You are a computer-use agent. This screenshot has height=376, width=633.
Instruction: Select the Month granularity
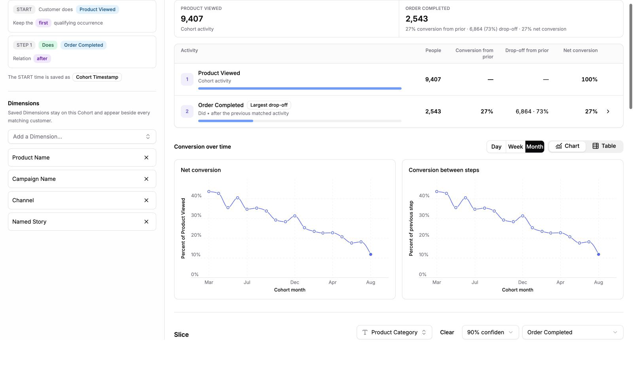[x=534, y=146]
